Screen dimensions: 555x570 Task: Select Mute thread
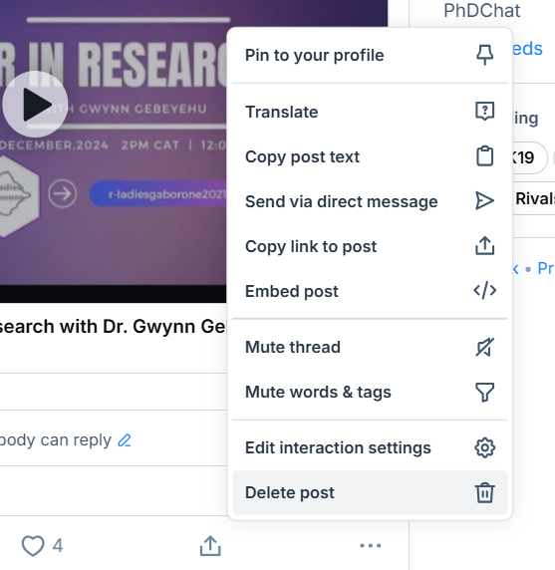(x=370, y=347)
